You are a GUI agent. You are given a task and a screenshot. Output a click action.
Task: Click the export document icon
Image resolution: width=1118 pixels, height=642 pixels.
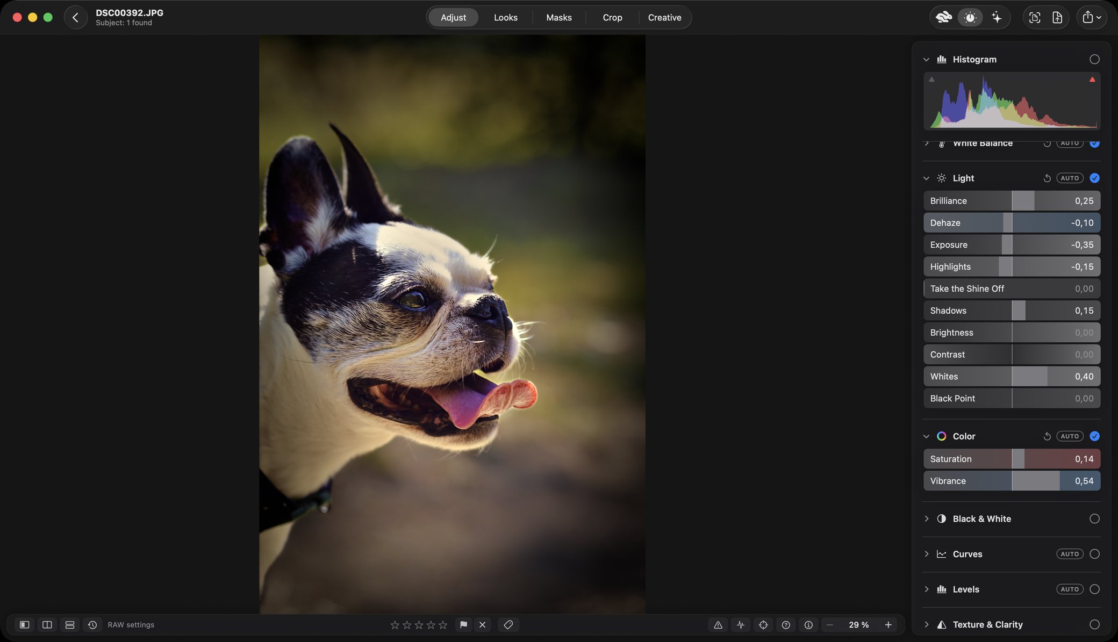tap(1057, 17)
